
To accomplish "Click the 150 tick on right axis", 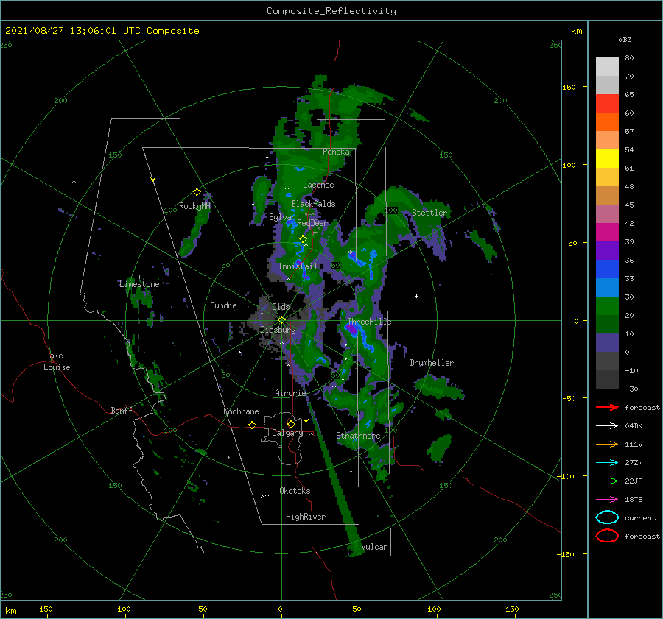I will [569, 87].
